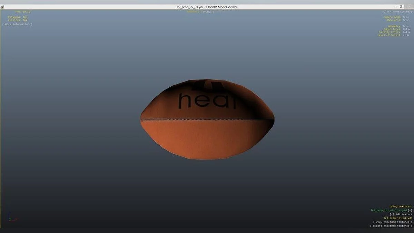Image resolution: width=414 pixels, height=233 pixels.
Task: Click the football model in the viewport
Action: pyautogui.click(x=207, y=119)
